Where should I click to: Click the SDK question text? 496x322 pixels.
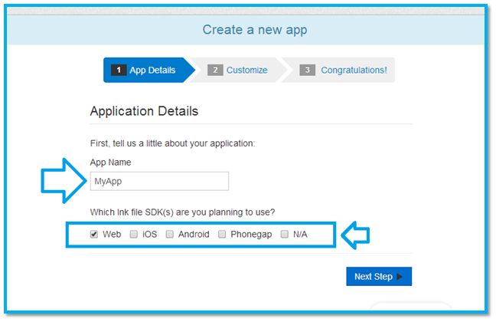[183, 212]
